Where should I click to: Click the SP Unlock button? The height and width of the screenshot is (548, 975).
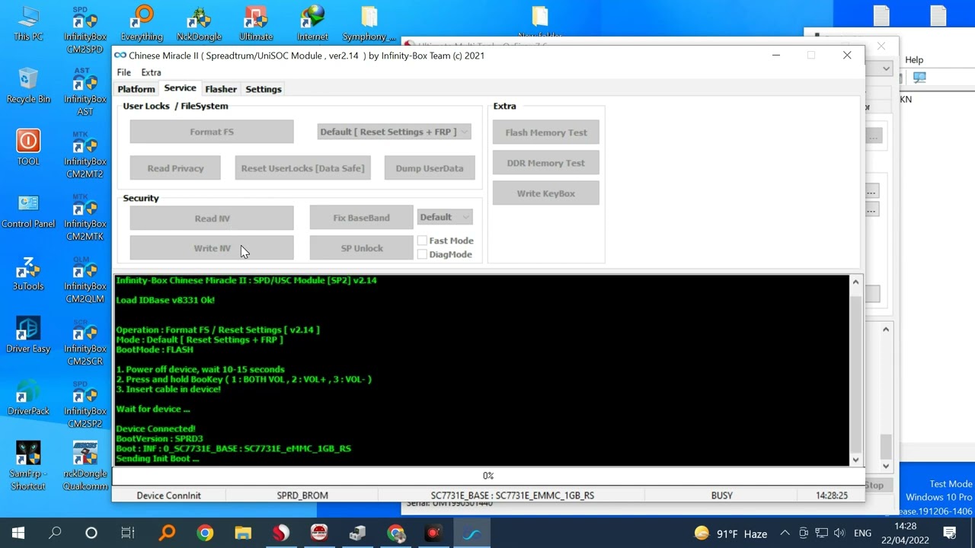[x=361, y=248]
